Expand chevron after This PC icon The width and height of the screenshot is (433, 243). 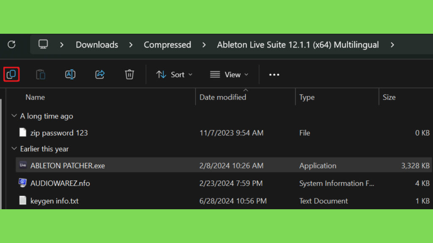pos(62,45)
